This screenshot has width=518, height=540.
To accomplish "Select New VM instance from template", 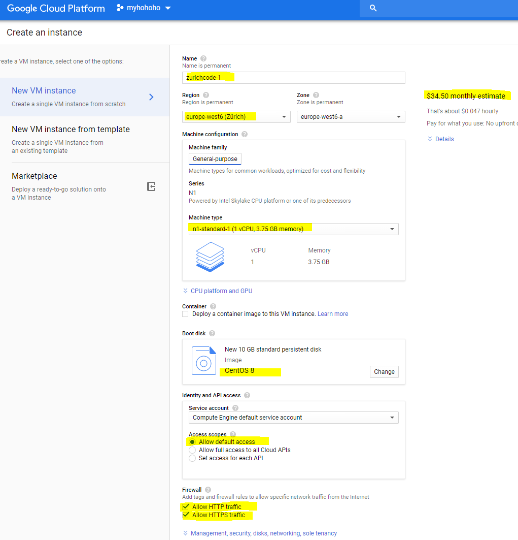I will [85, 139].
